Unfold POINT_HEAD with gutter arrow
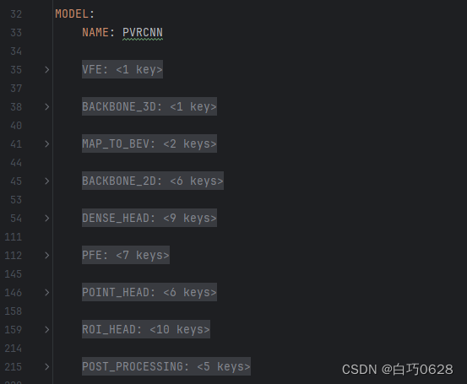Image resolution: width=467 pixels, height=384 pixels. pyautogui.click(x=46, y=293)
